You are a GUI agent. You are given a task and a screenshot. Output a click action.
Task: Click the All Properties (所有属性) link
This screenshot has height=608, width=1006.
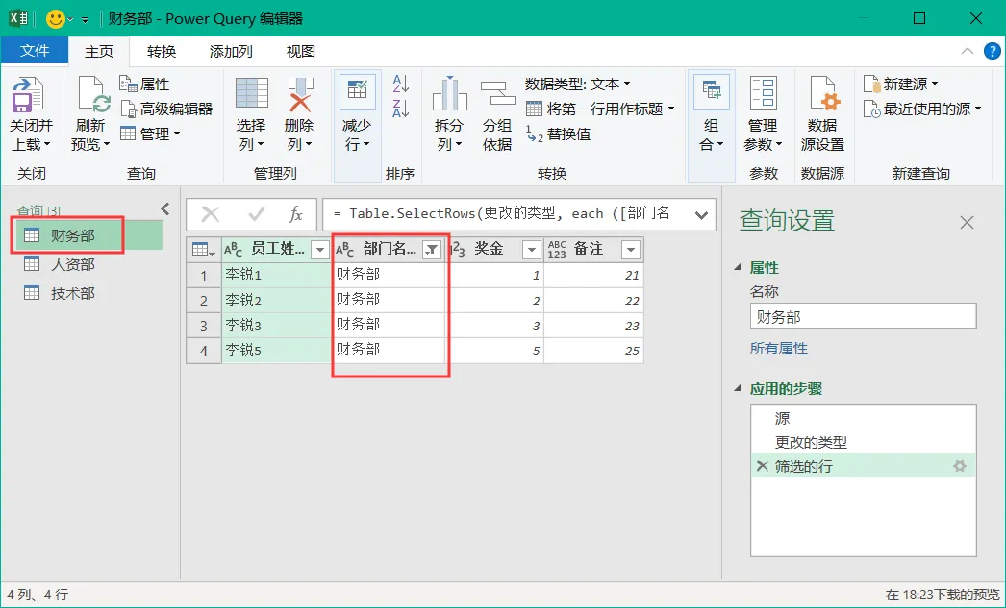[778, 348]
